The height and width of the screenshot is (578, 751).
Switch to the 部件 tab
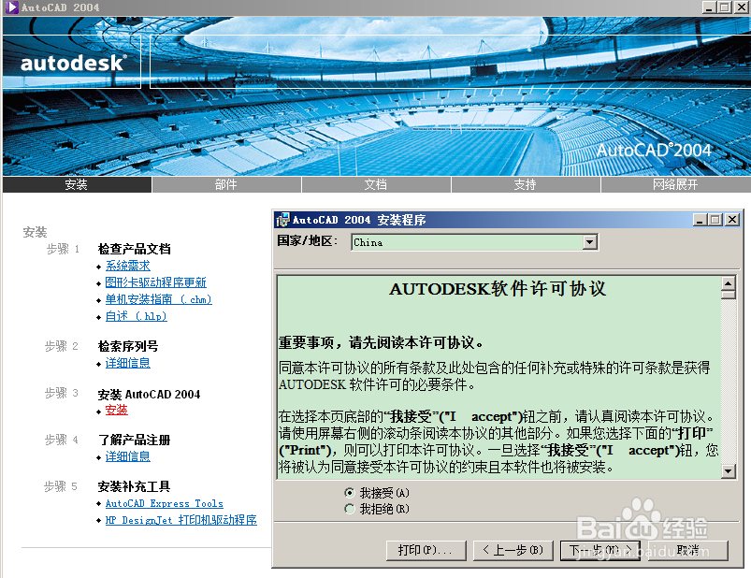(226, 184)
